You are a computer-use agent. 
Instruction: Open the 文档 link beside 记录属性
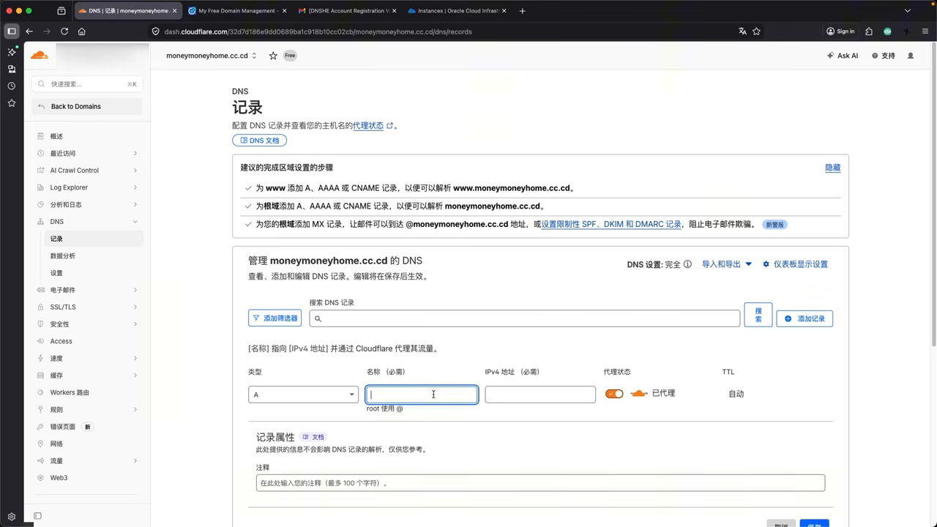313,437
